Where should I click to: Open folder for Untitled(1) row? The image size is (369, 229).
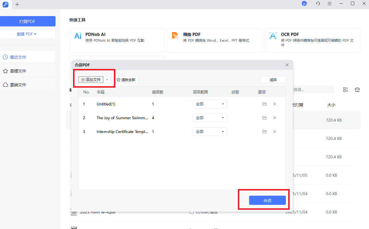pos(264,104)
